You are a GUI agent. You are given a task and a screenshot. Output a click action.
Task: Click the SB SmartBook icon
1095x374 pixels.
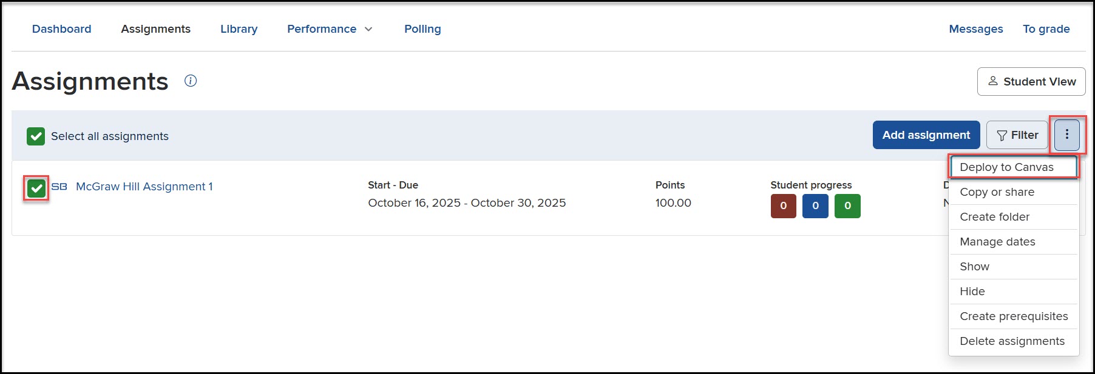point(59,187)
